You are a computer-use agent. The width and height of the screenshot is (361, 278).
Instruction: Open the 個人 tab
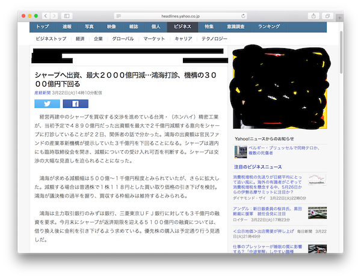point(156,26)
